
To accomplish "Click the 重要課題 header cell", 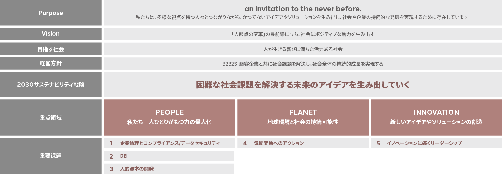I will click(x=50, y=156).
